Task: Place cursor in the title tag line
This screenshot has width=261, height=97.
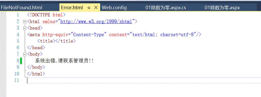Action: coord(57,41)
